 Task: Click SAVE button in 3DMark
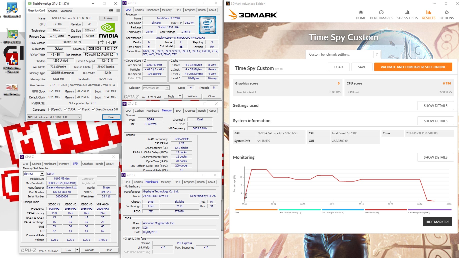362,67
